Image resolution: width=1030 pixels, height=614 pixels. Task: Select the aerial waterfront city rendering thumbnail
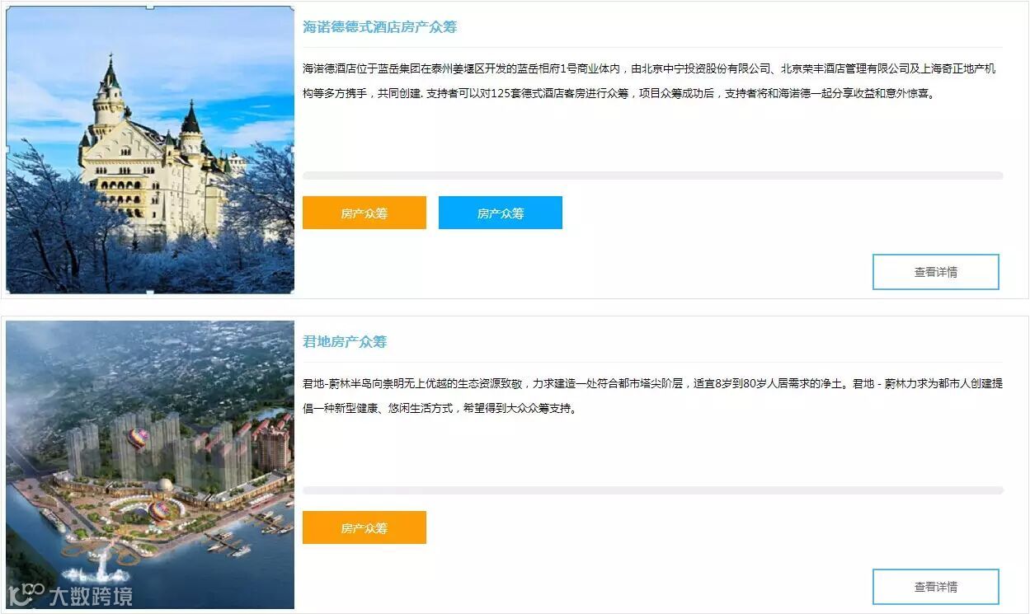coord(150,465)
